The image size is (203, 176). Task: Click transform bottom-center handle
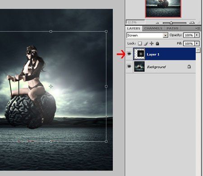tap(51, 141)
